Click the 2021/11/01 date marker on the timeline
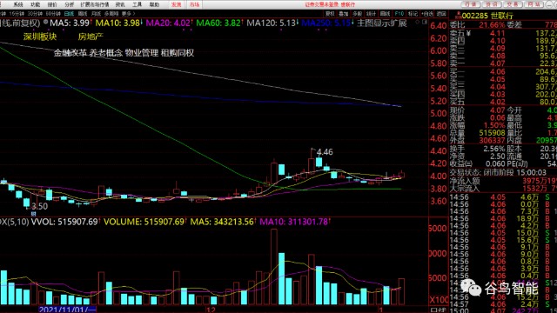The height and width of the screenshot is (313, 557). click(67, 310)
